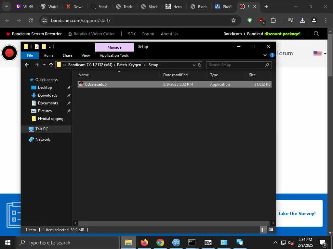
Task: Open Chrome from the taskbar
Action: tap(160, 243)
